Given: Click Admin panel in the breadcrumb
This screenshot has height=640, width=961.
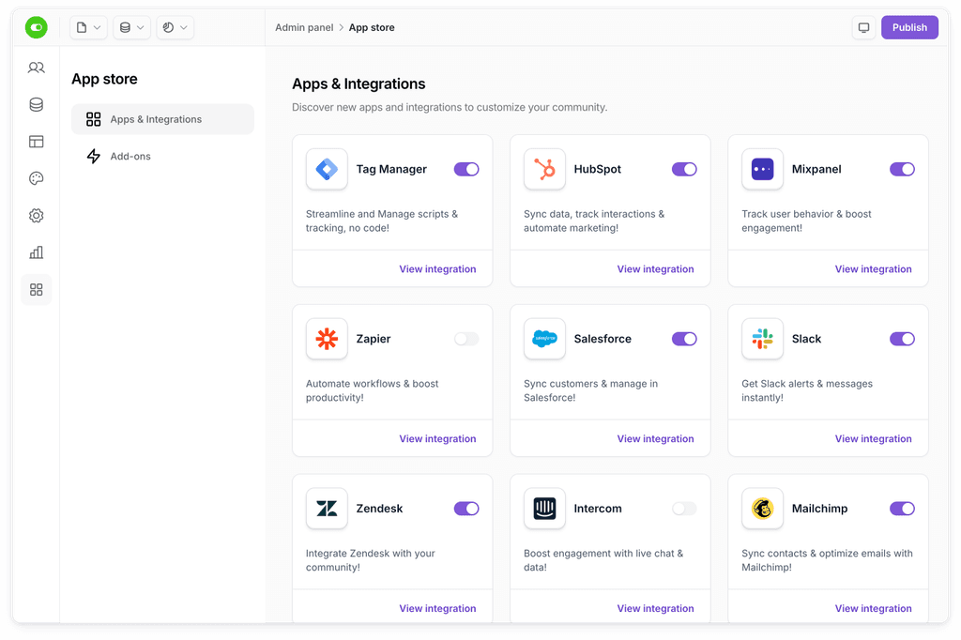Looking at the screenshot, I should [304, 28].
